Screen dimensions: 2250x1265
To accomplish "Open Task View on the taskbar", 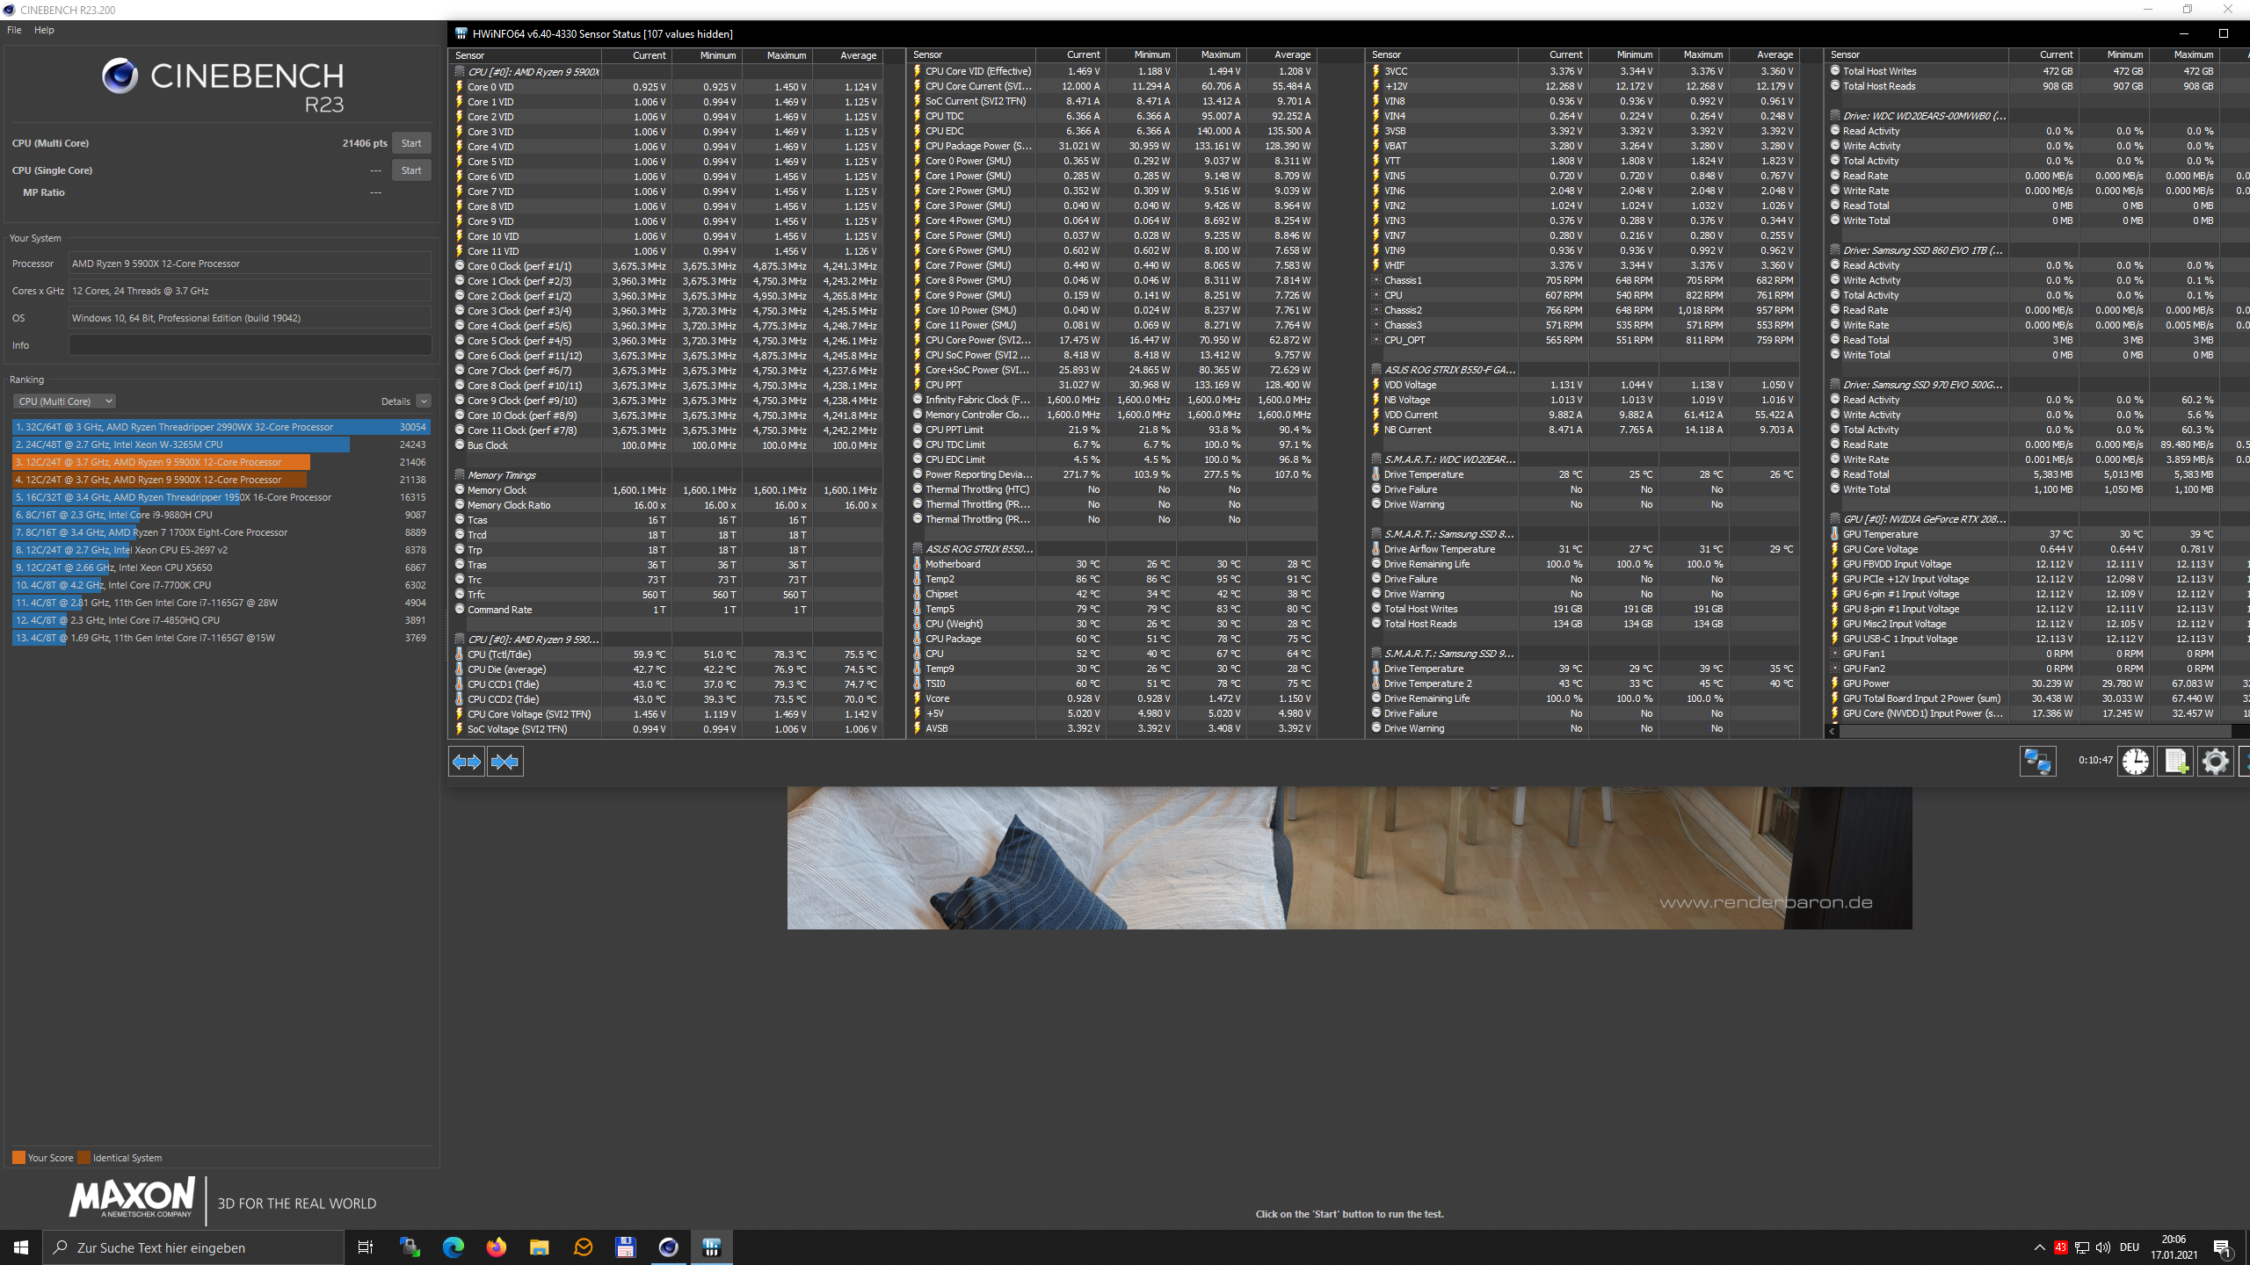I will coord(366,1247).
